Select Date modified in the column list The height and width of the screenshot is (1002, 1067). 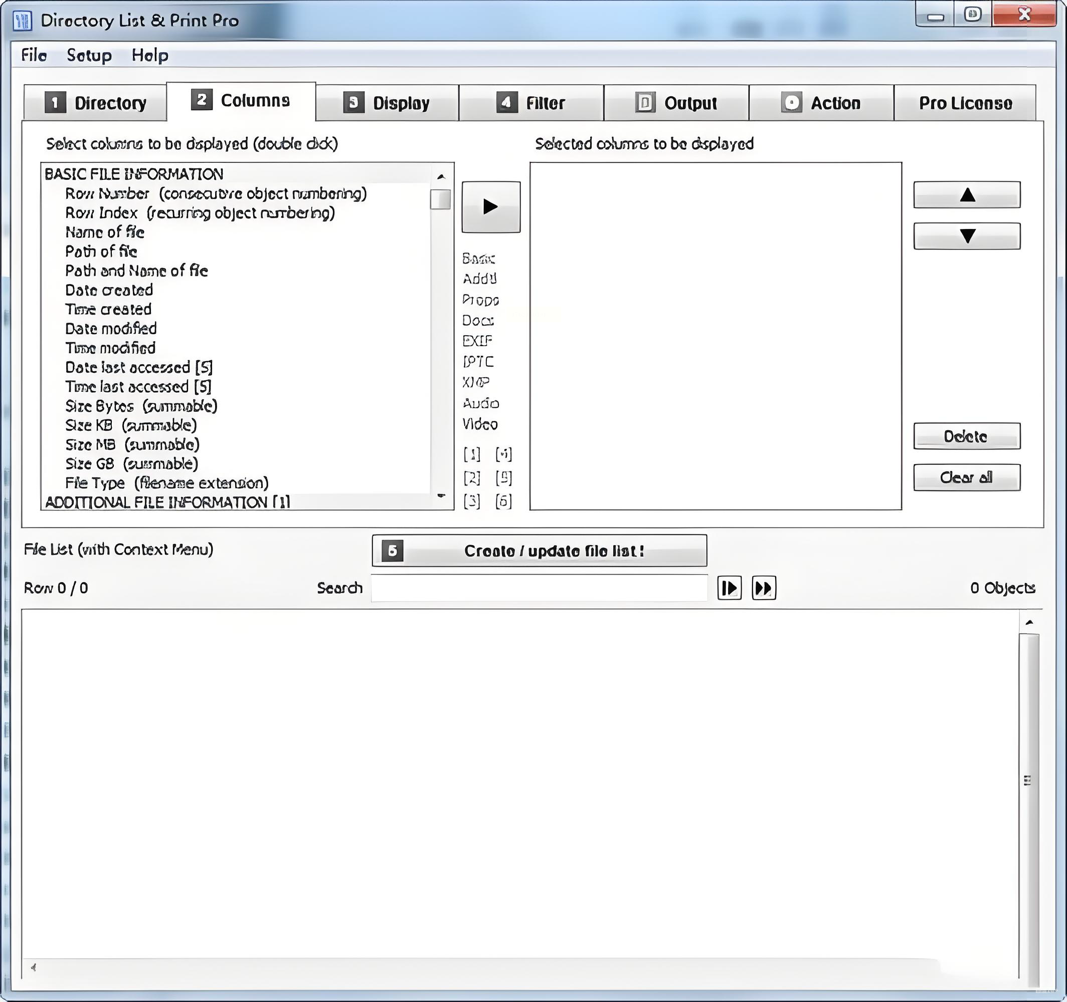111,329
